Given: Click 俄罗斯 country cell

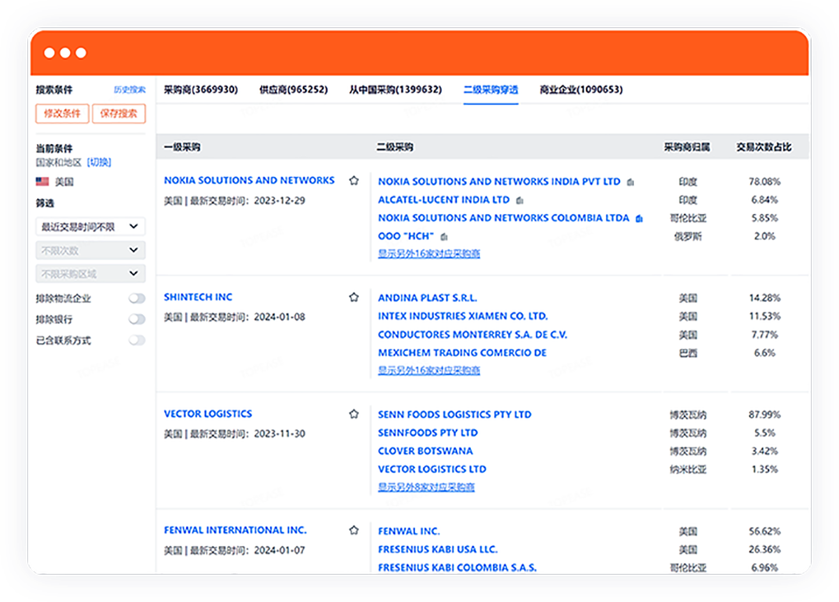Looking at the screenshot, I should (688, 236).
